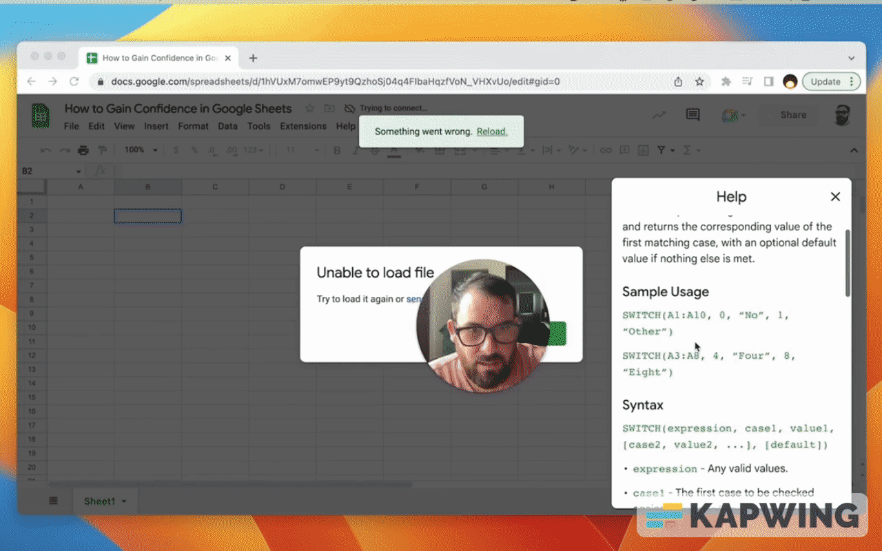Click the 'Sample Usage' heading text
The height and width of the screenshot is (551, 882).
666,292
